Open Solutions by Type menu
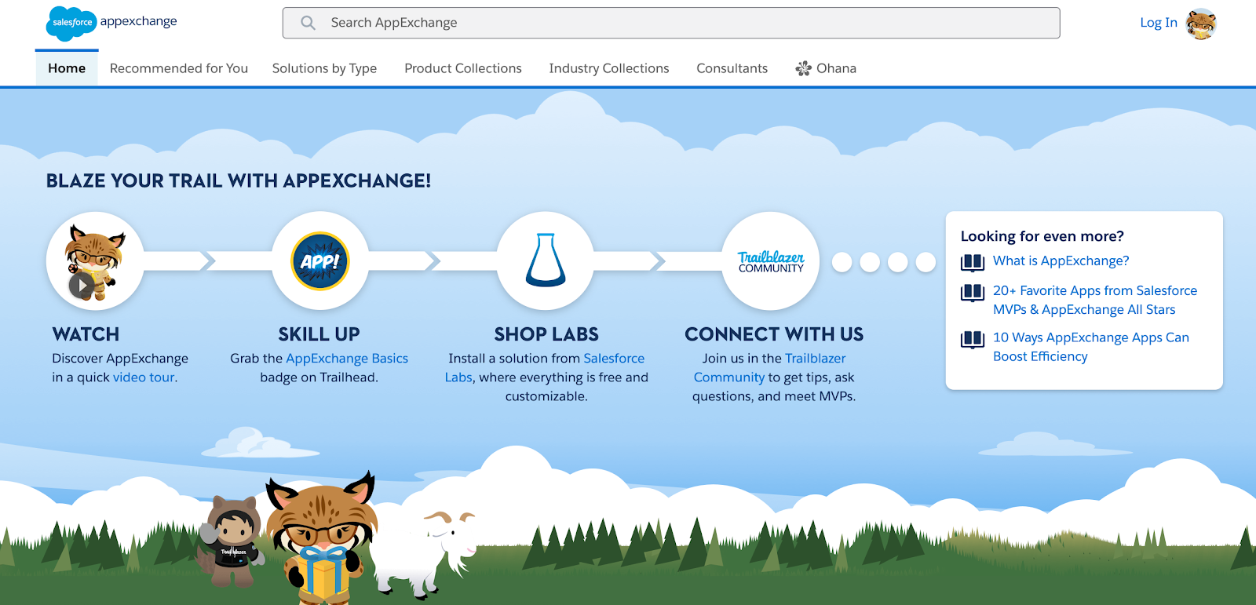This screenshot has width=1256, height=605. [x=324, y=68]
